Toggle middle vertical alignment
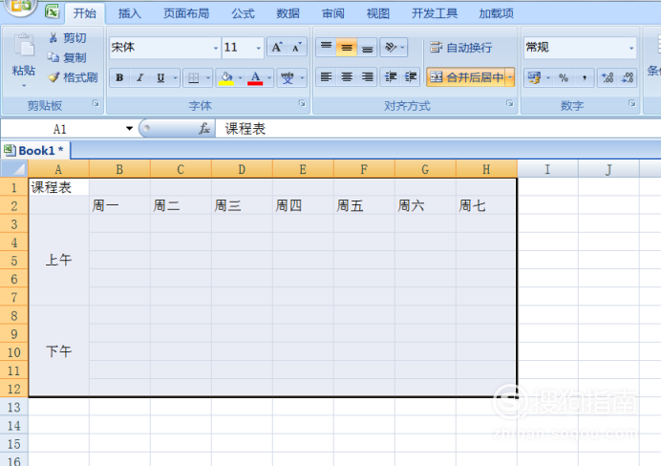This screenshot has height=466, width=661. click(x=347, y=47)
